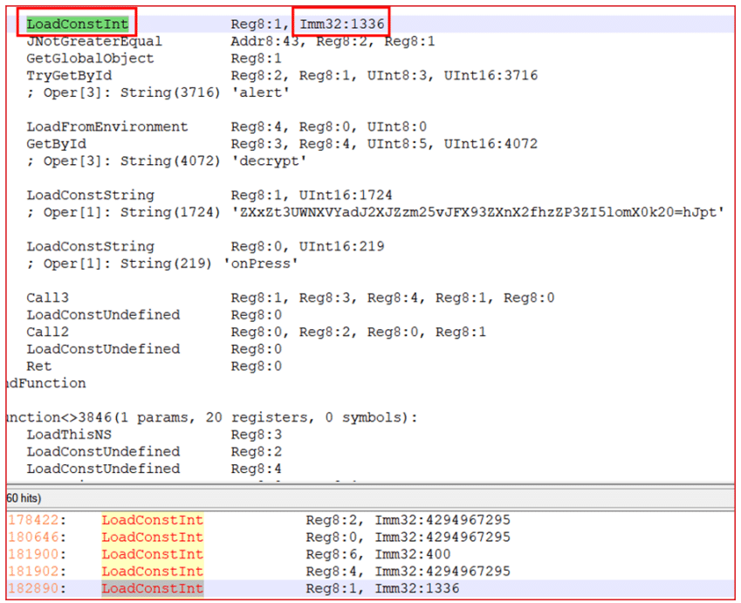This screenshot has height=603, width=741.
Task: Select the JNotGreaterEqual instruction
Action: 94,41
